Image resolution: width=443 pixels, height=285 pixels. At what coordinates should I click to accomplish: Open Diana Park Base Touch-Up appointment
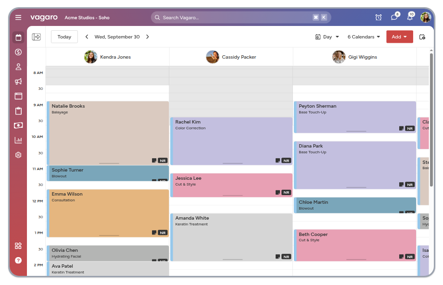tap(355, 165)
